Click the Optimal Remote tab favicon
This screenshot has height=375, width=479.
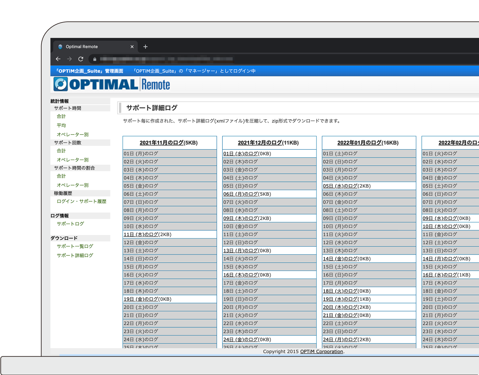point(60,47)
